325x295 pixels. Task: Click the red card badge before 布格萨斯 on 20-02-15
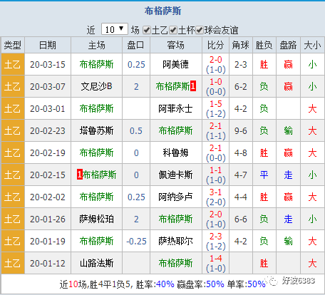(x=80, y=175)
